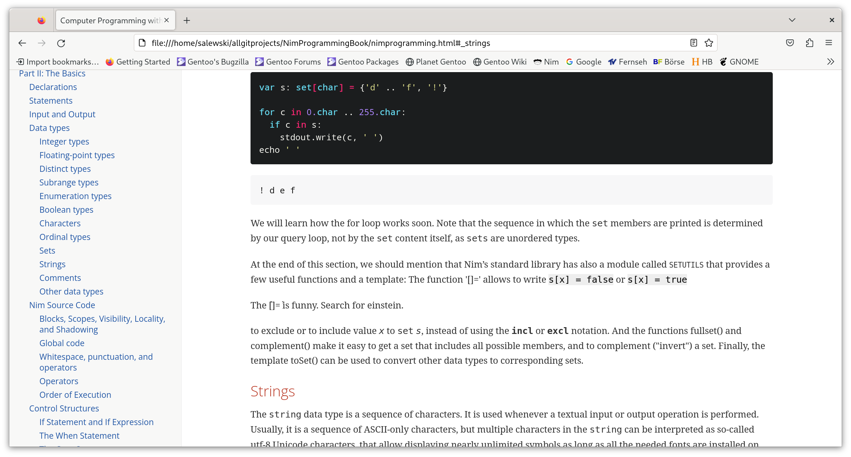The image size is (851, 457).
Task: Close the Computer Programming tab
Action: 167,20
